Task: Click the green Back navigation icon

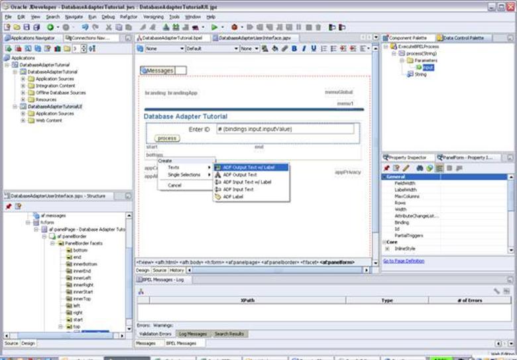Action: pyautogui.click(x=50, y=27)
